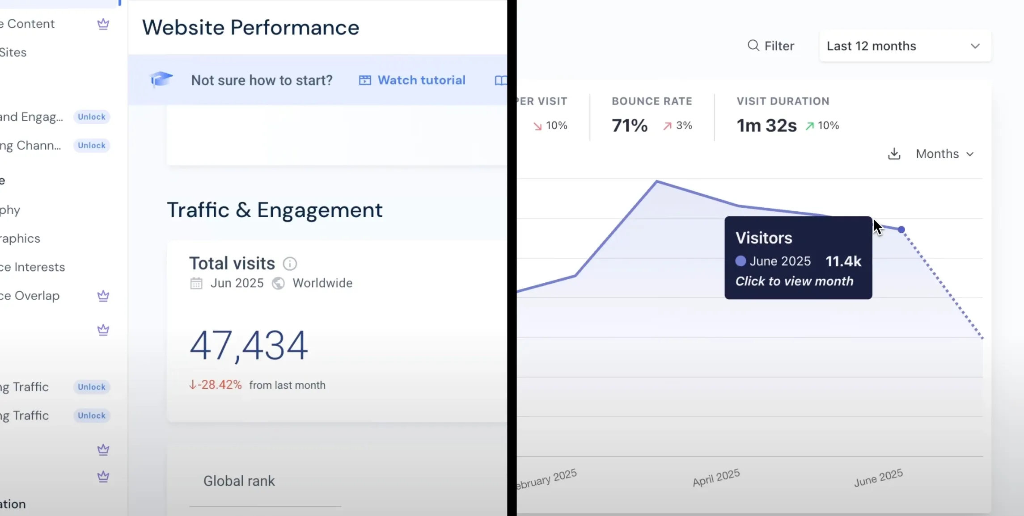Click the Total visits info icon
This screenshot has width=1024, height=516.
tap(290, 264)
